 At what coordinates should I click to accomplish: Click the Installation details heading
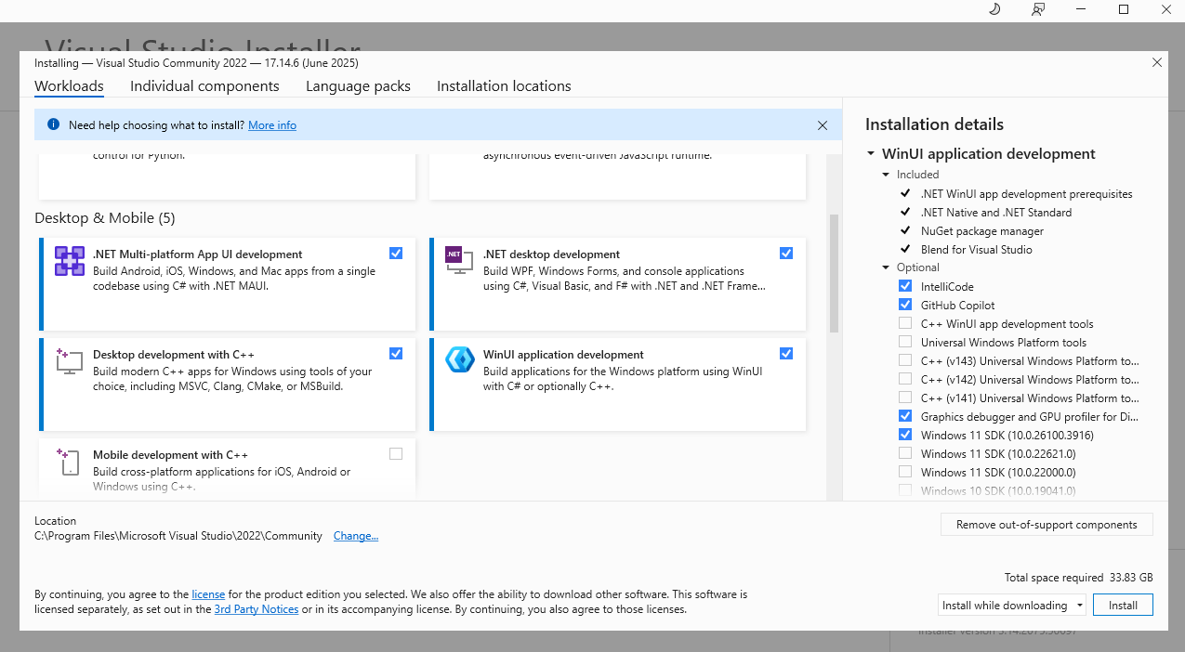[934, 124]
